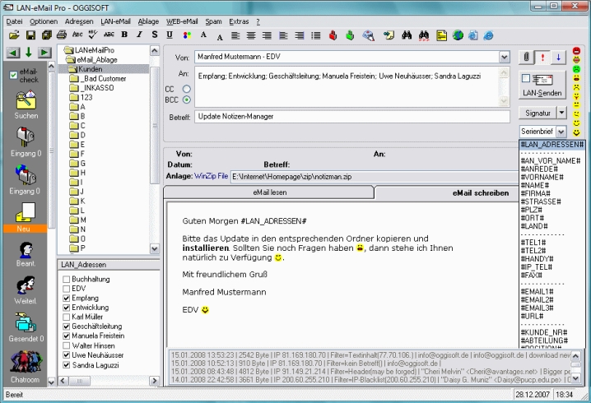The width and height of the screenshot is (591, 403).
Task: Set low priority with the blue down arrow
Action: [x=559, y=57]
